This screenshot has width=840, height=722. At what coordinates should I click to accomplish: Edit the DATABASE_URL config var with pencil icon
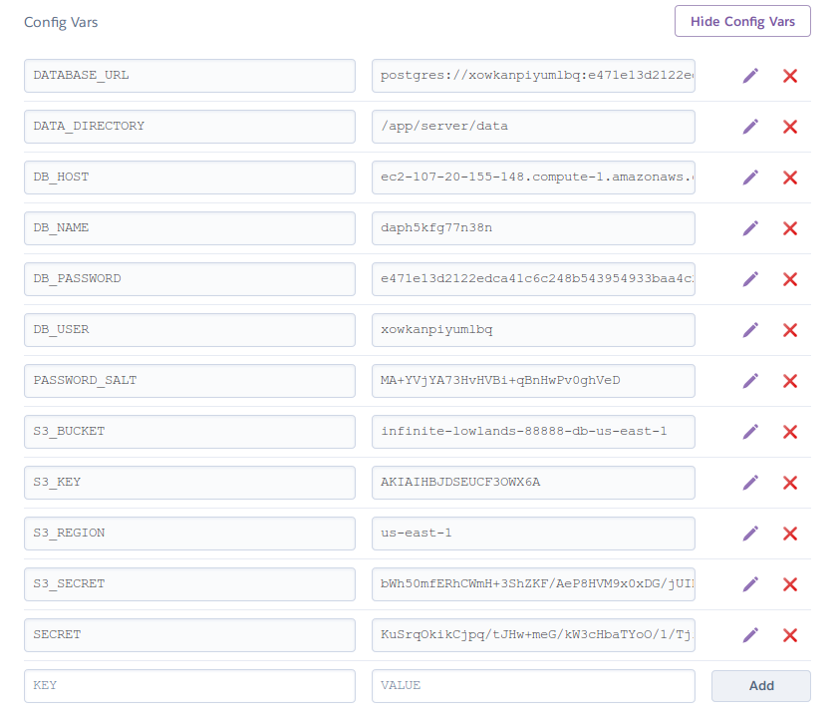coord(750,76)
